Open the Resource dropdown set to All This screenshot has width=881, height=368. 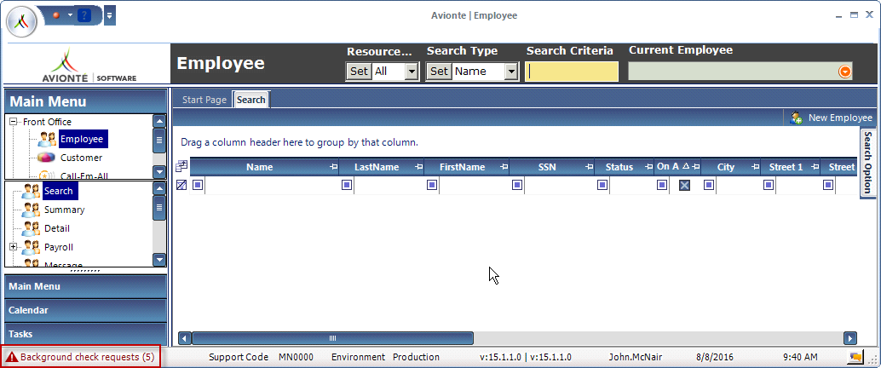coord(412,72)
